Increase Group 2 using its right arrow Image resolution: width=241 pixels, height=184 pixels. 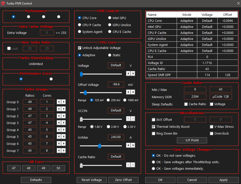[64, 116]
